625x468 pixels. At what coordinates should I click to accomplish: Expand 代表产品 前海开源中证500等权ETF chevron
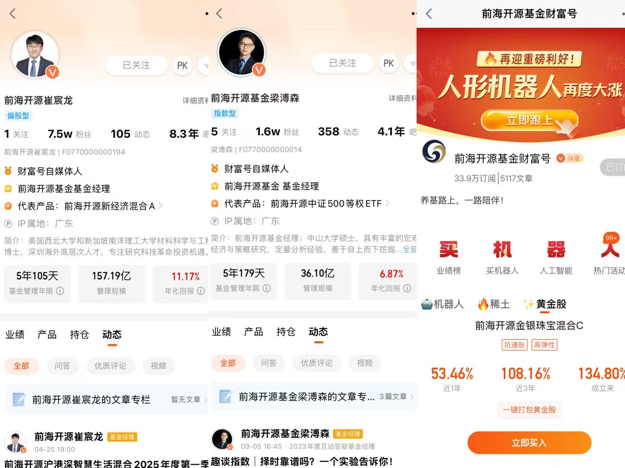(387, 204)
